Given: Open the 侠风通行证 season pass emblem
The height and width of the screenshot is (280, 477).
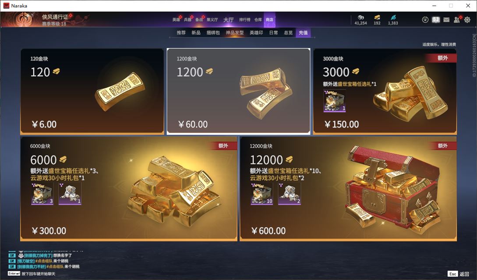Looking at the screenshot, I should (x=24, y=19).
